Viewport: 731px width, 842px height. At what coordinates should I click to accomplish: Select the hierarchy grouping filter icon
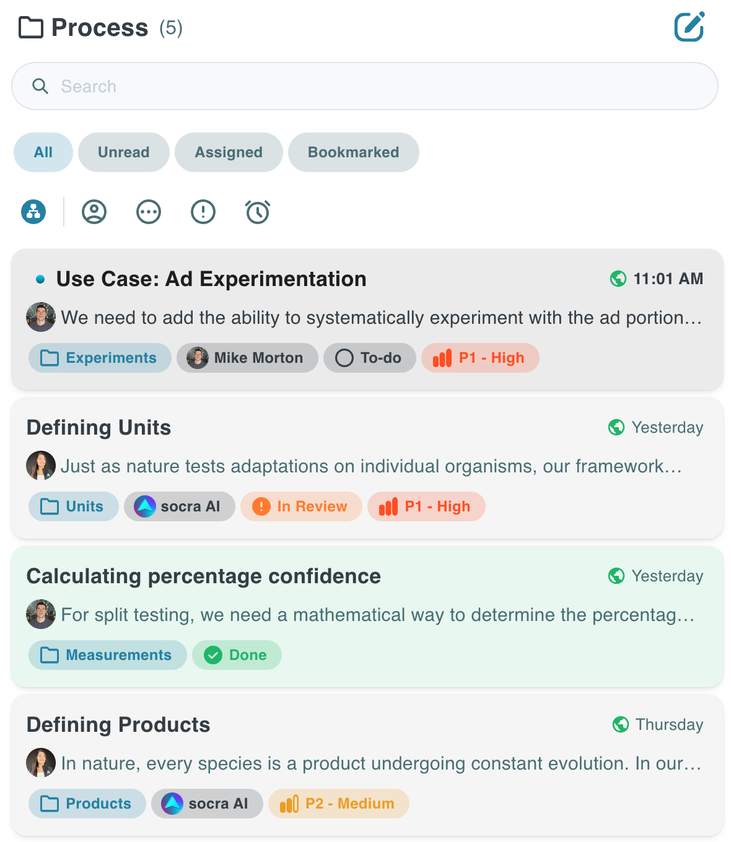click(x=33, y=212)
